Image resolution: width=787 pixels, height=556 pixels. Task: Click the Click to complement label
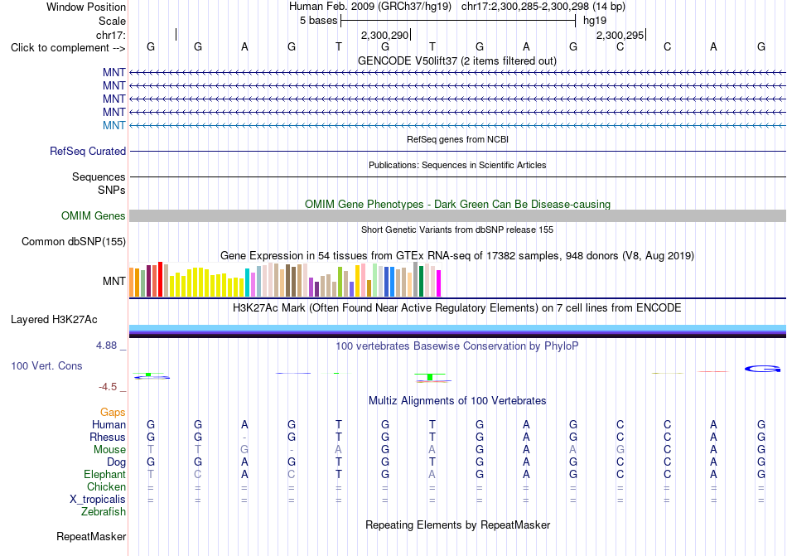tap(68, 48)
